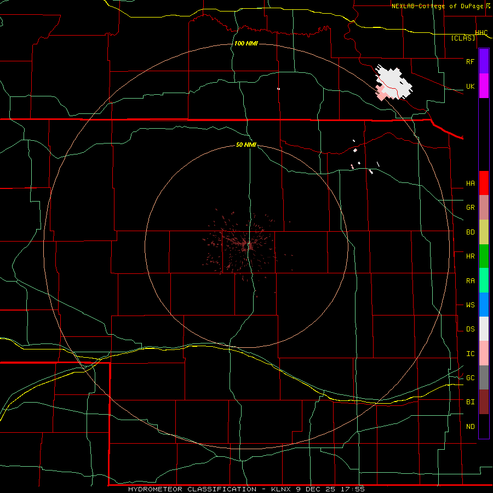Click the white DS legend color block
Image resolution: width=493 pixels, height=493 pixels.
(x=484, y=329)
